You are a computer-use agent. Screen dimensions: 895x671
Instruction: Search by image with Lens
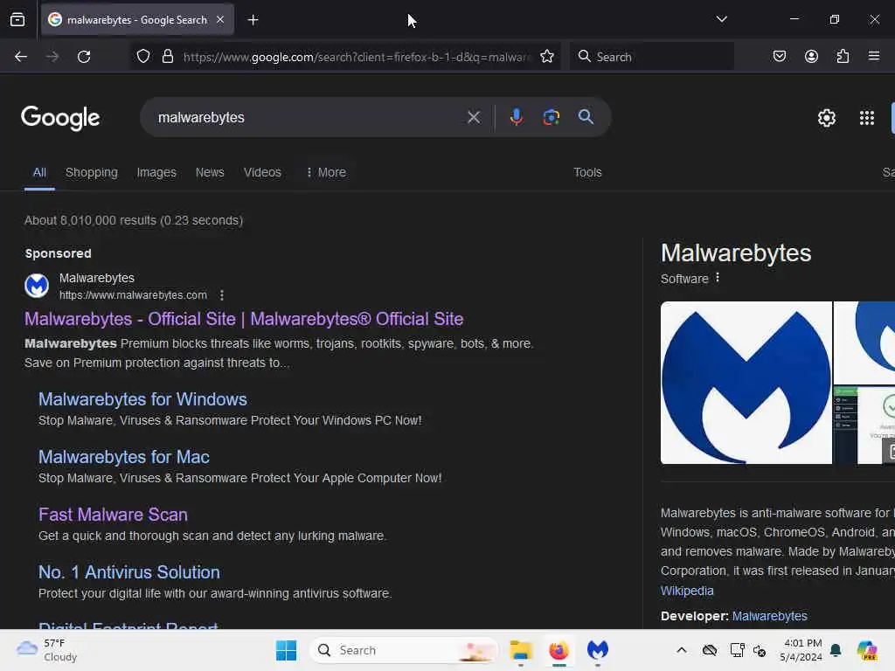coord(551,117)
